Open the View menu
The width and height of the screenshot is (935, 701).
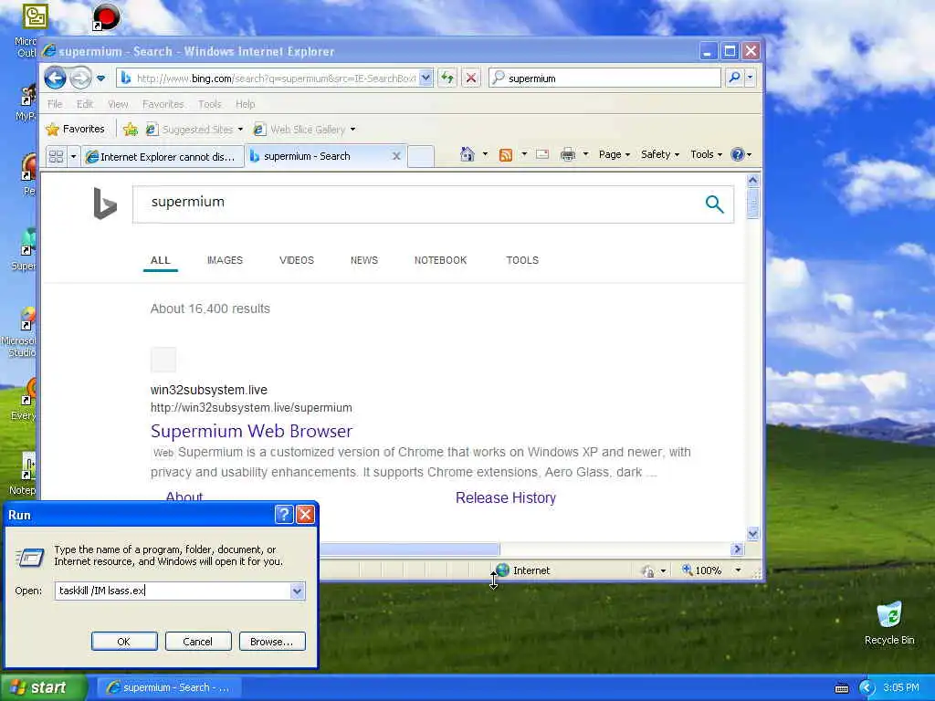(118, 104)
